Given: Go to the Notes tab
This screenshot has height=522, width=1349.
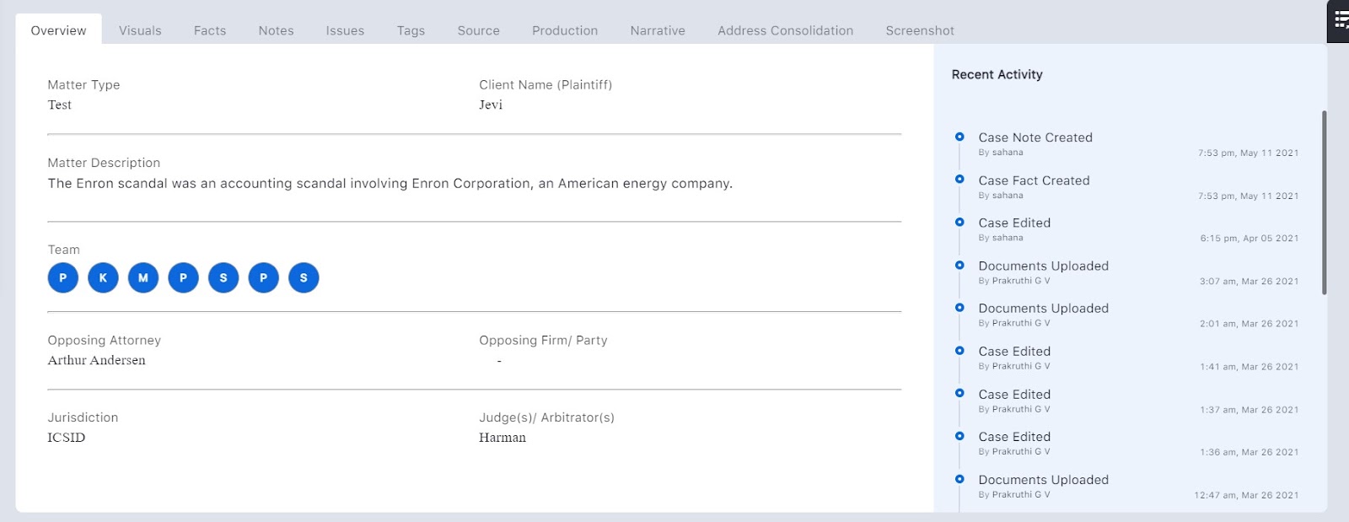Looking at the screenshot, I should coord(276,30).
